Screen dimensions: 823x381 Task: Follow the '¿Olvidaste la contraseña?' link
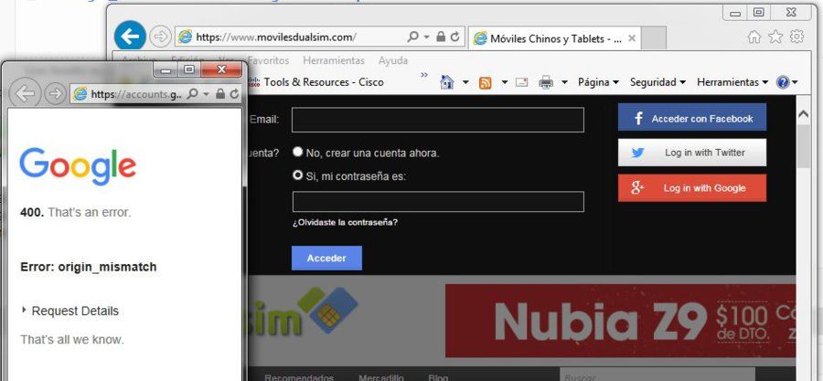click(345, 222)
